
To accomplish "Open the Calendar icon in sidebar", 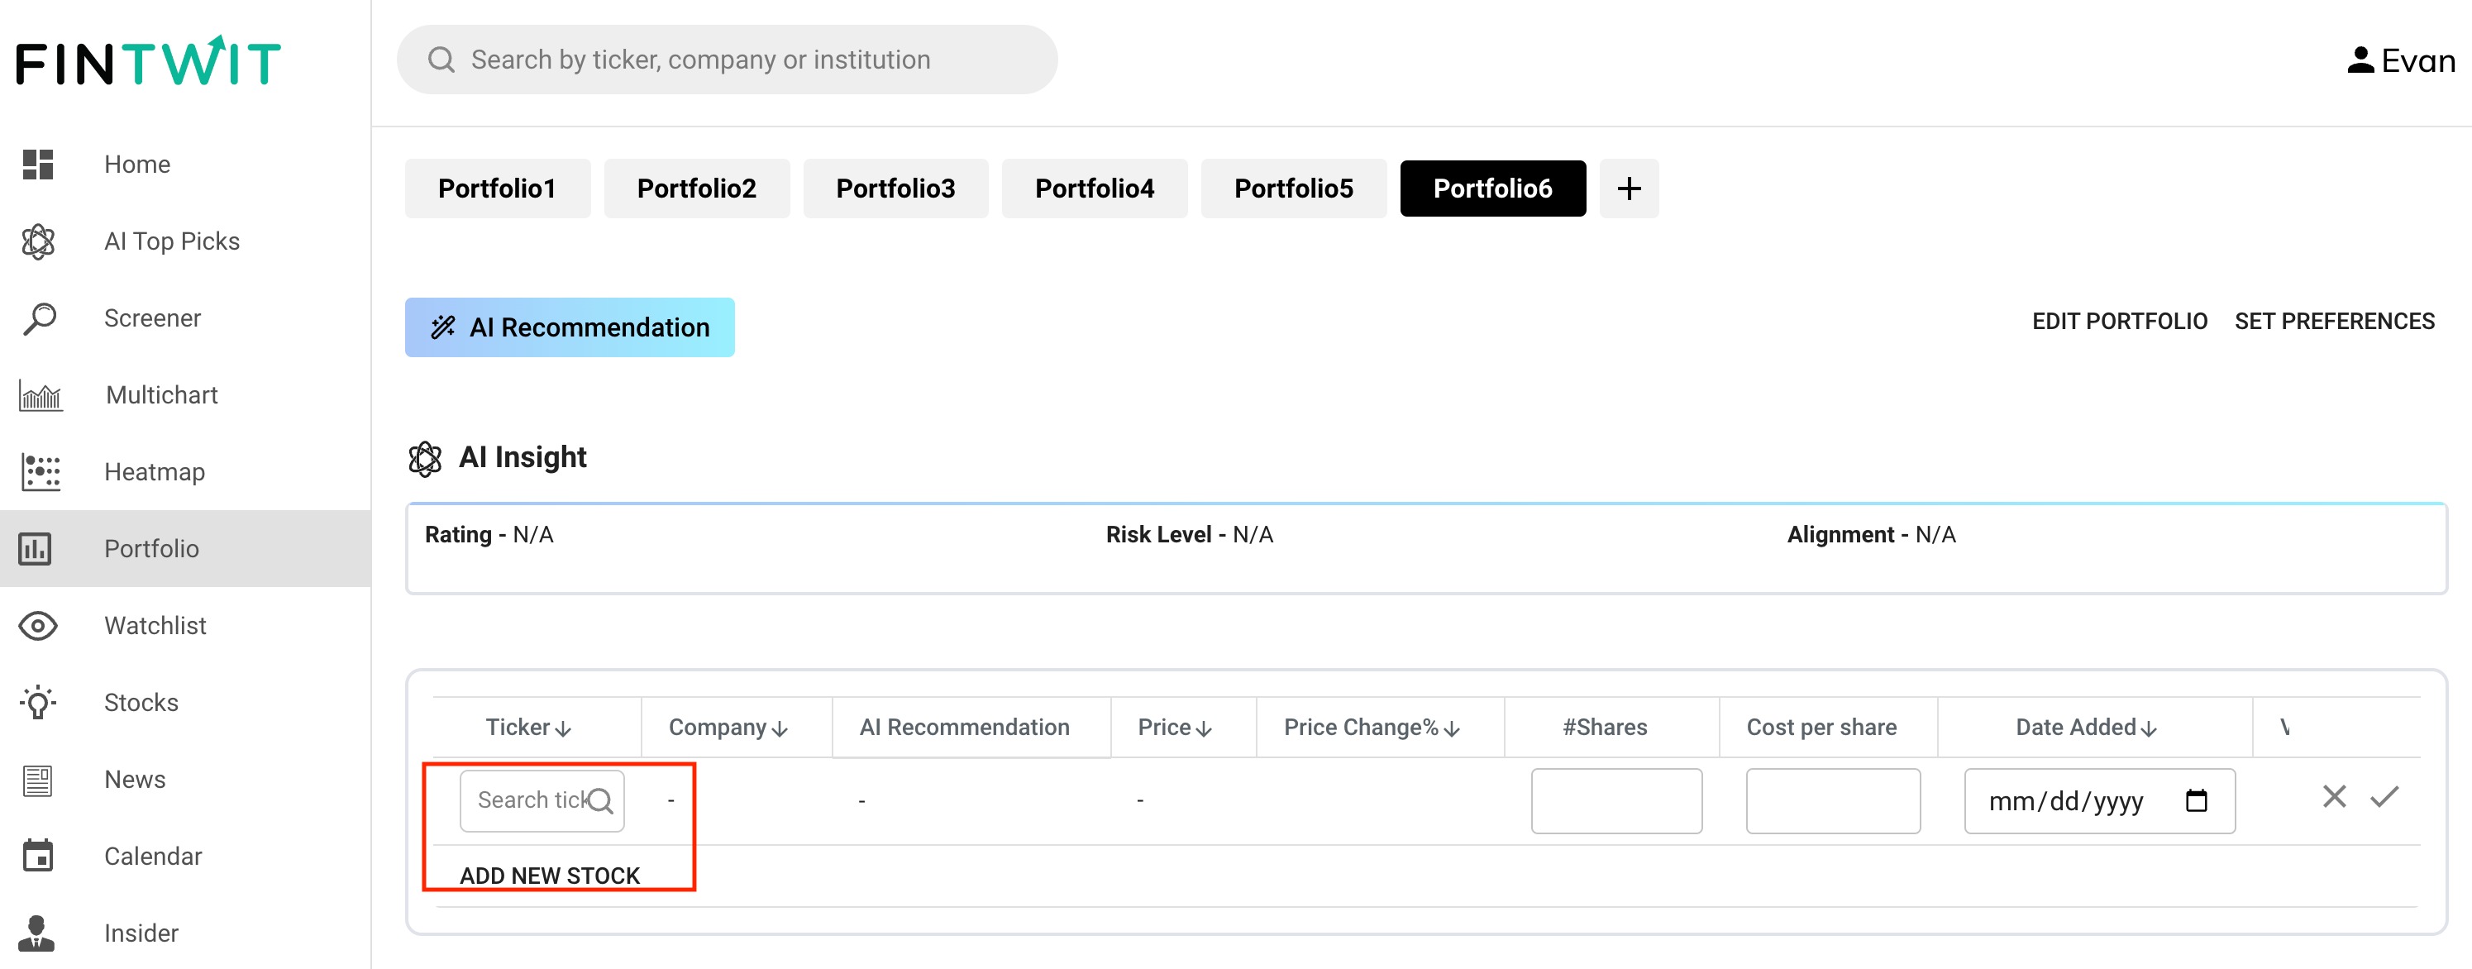I will click(38, 856).
